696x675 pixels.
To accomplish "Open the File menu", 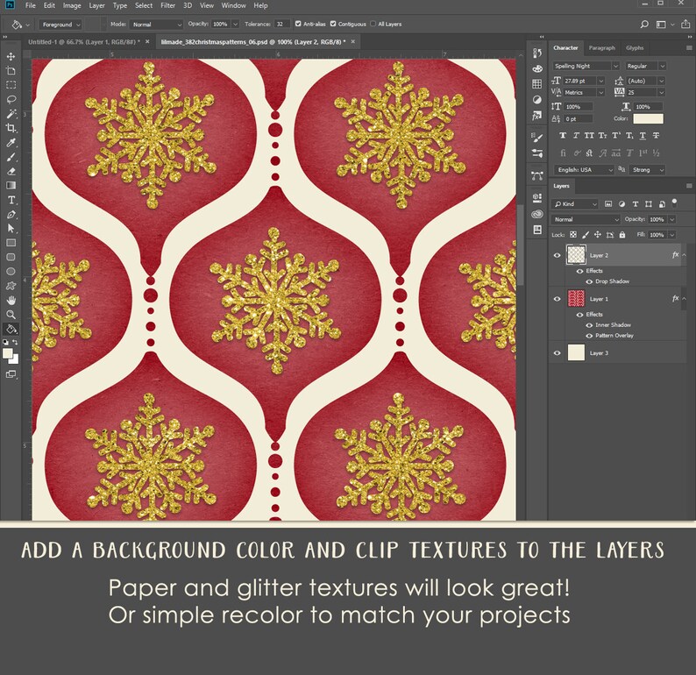I will pos(31,5).
